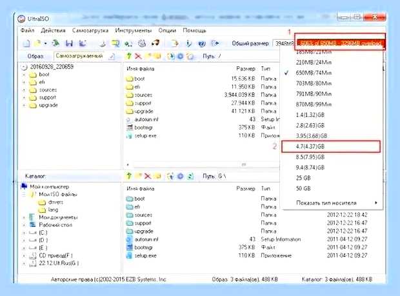Image resolution: width=400 pixels, height=296 pixels.
Task: Click the red capacity usage bar
Action: coord(340,43)
